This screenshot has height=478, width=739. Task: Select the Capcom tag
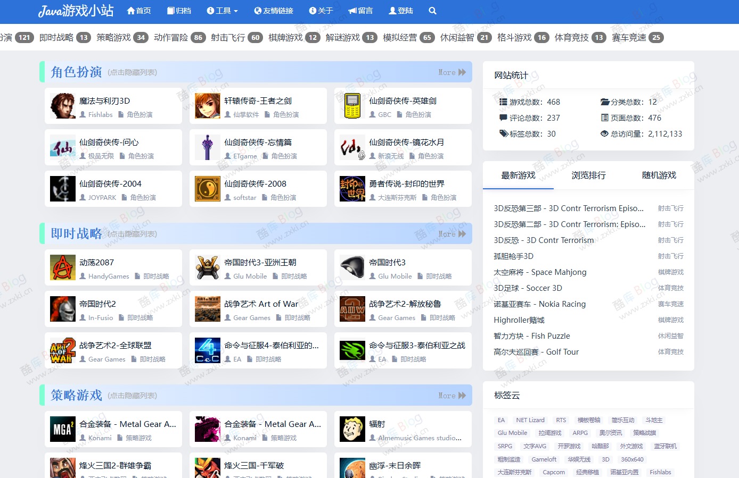coord(554,472)
